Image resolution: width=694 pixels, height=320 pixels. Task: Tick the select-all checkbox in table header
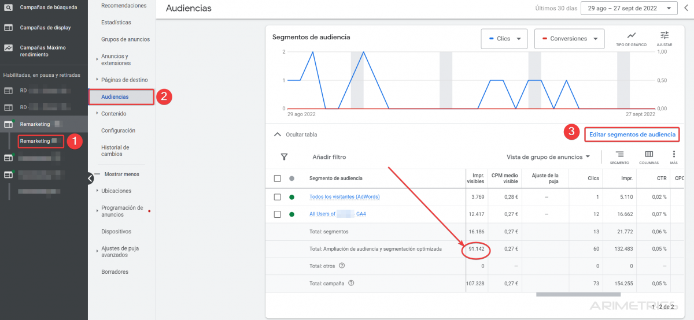(277, 178)
